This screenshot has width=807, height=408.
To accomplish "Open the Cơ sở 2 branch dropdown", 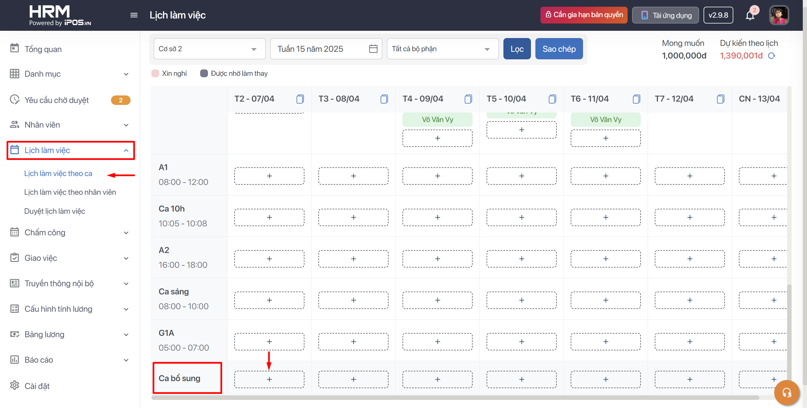I will click(209, 49).
